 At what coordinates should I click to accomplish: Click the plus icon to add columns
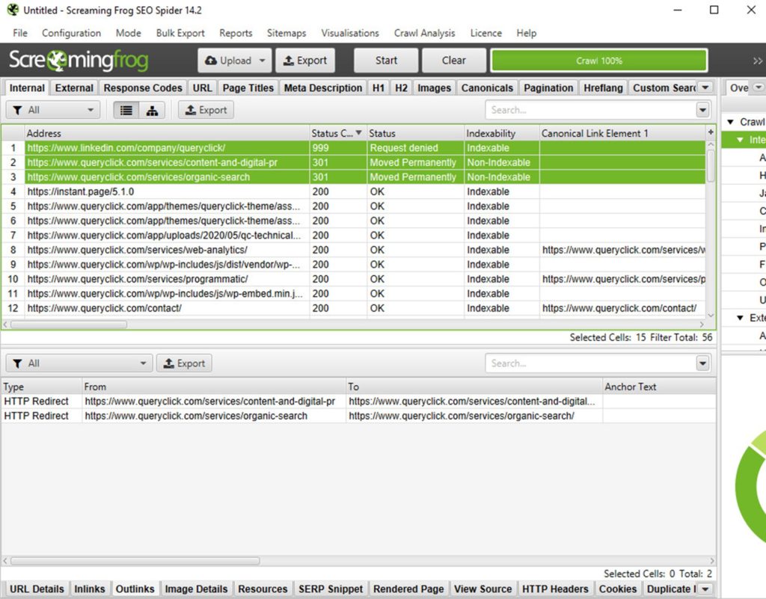711,132
